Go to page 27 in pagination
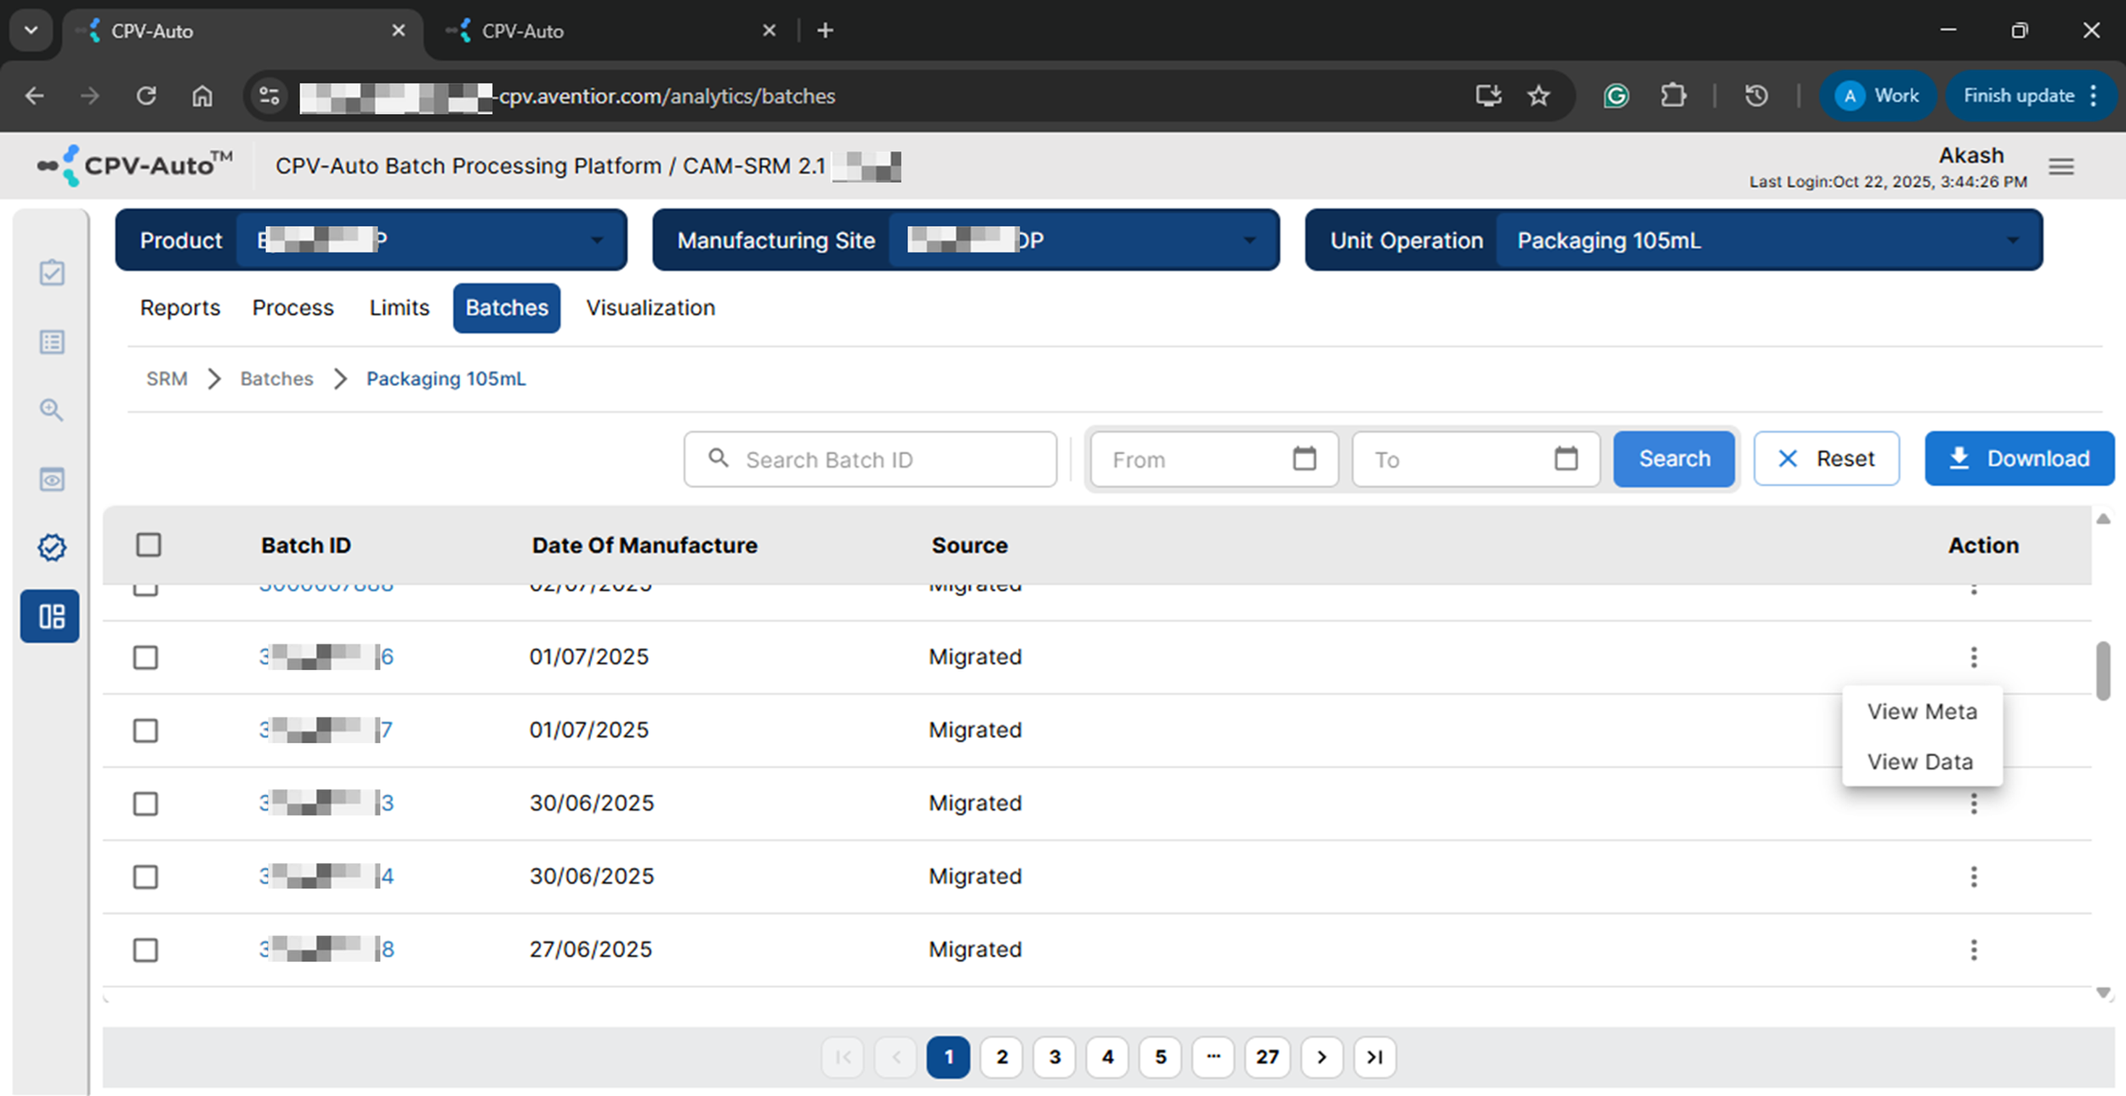Image resolution: width=2126 pixels, height=1096 pixels. pos(1267,1057)
